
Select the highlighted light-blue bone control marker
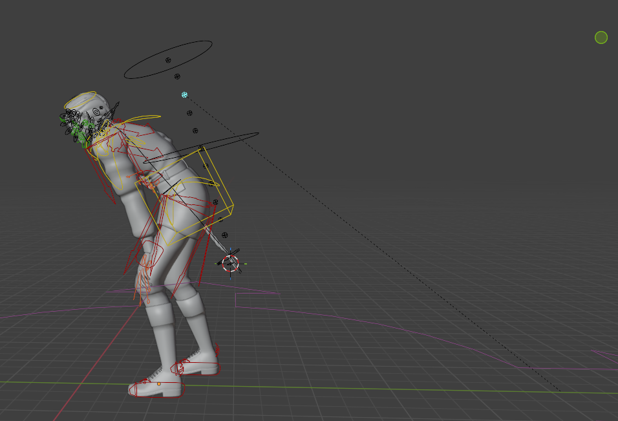(x=184, y=94)
